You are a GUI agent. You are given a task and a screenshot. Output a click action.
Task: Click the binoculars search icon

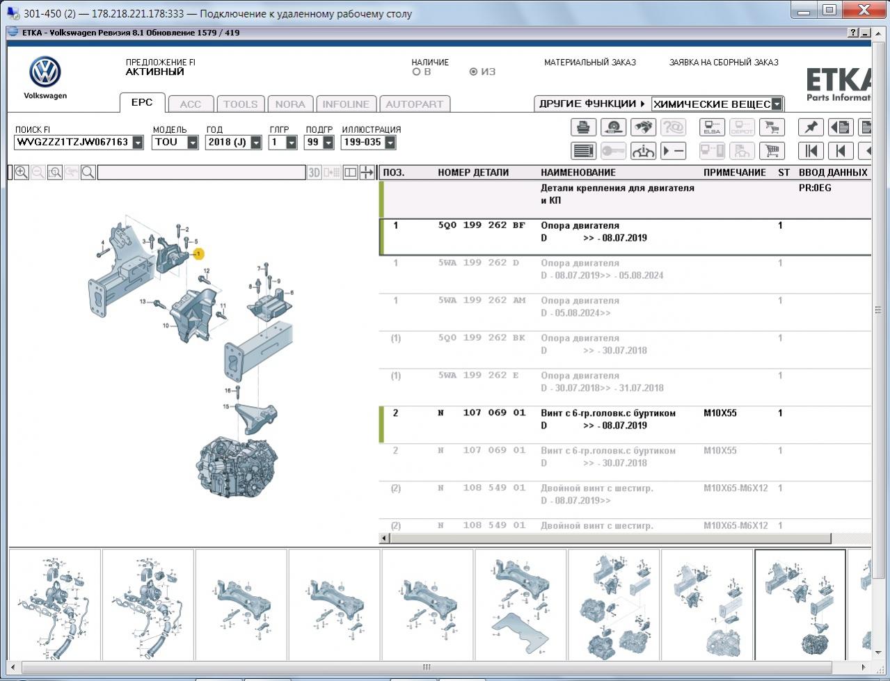(x=643, y=127)
